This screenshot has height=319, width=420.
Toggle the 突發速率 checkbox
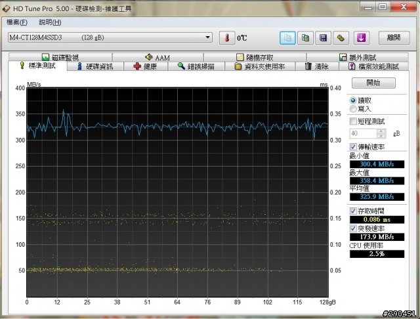353,228
